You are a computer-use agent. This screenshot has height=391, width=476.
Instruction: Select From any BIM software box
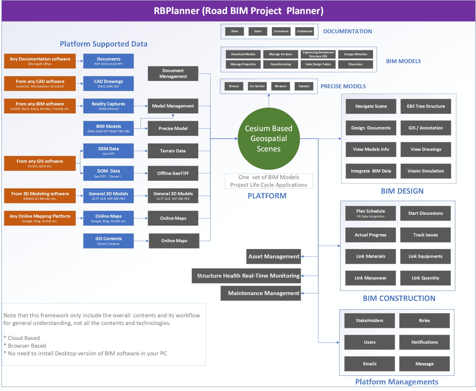pos(40,106)
